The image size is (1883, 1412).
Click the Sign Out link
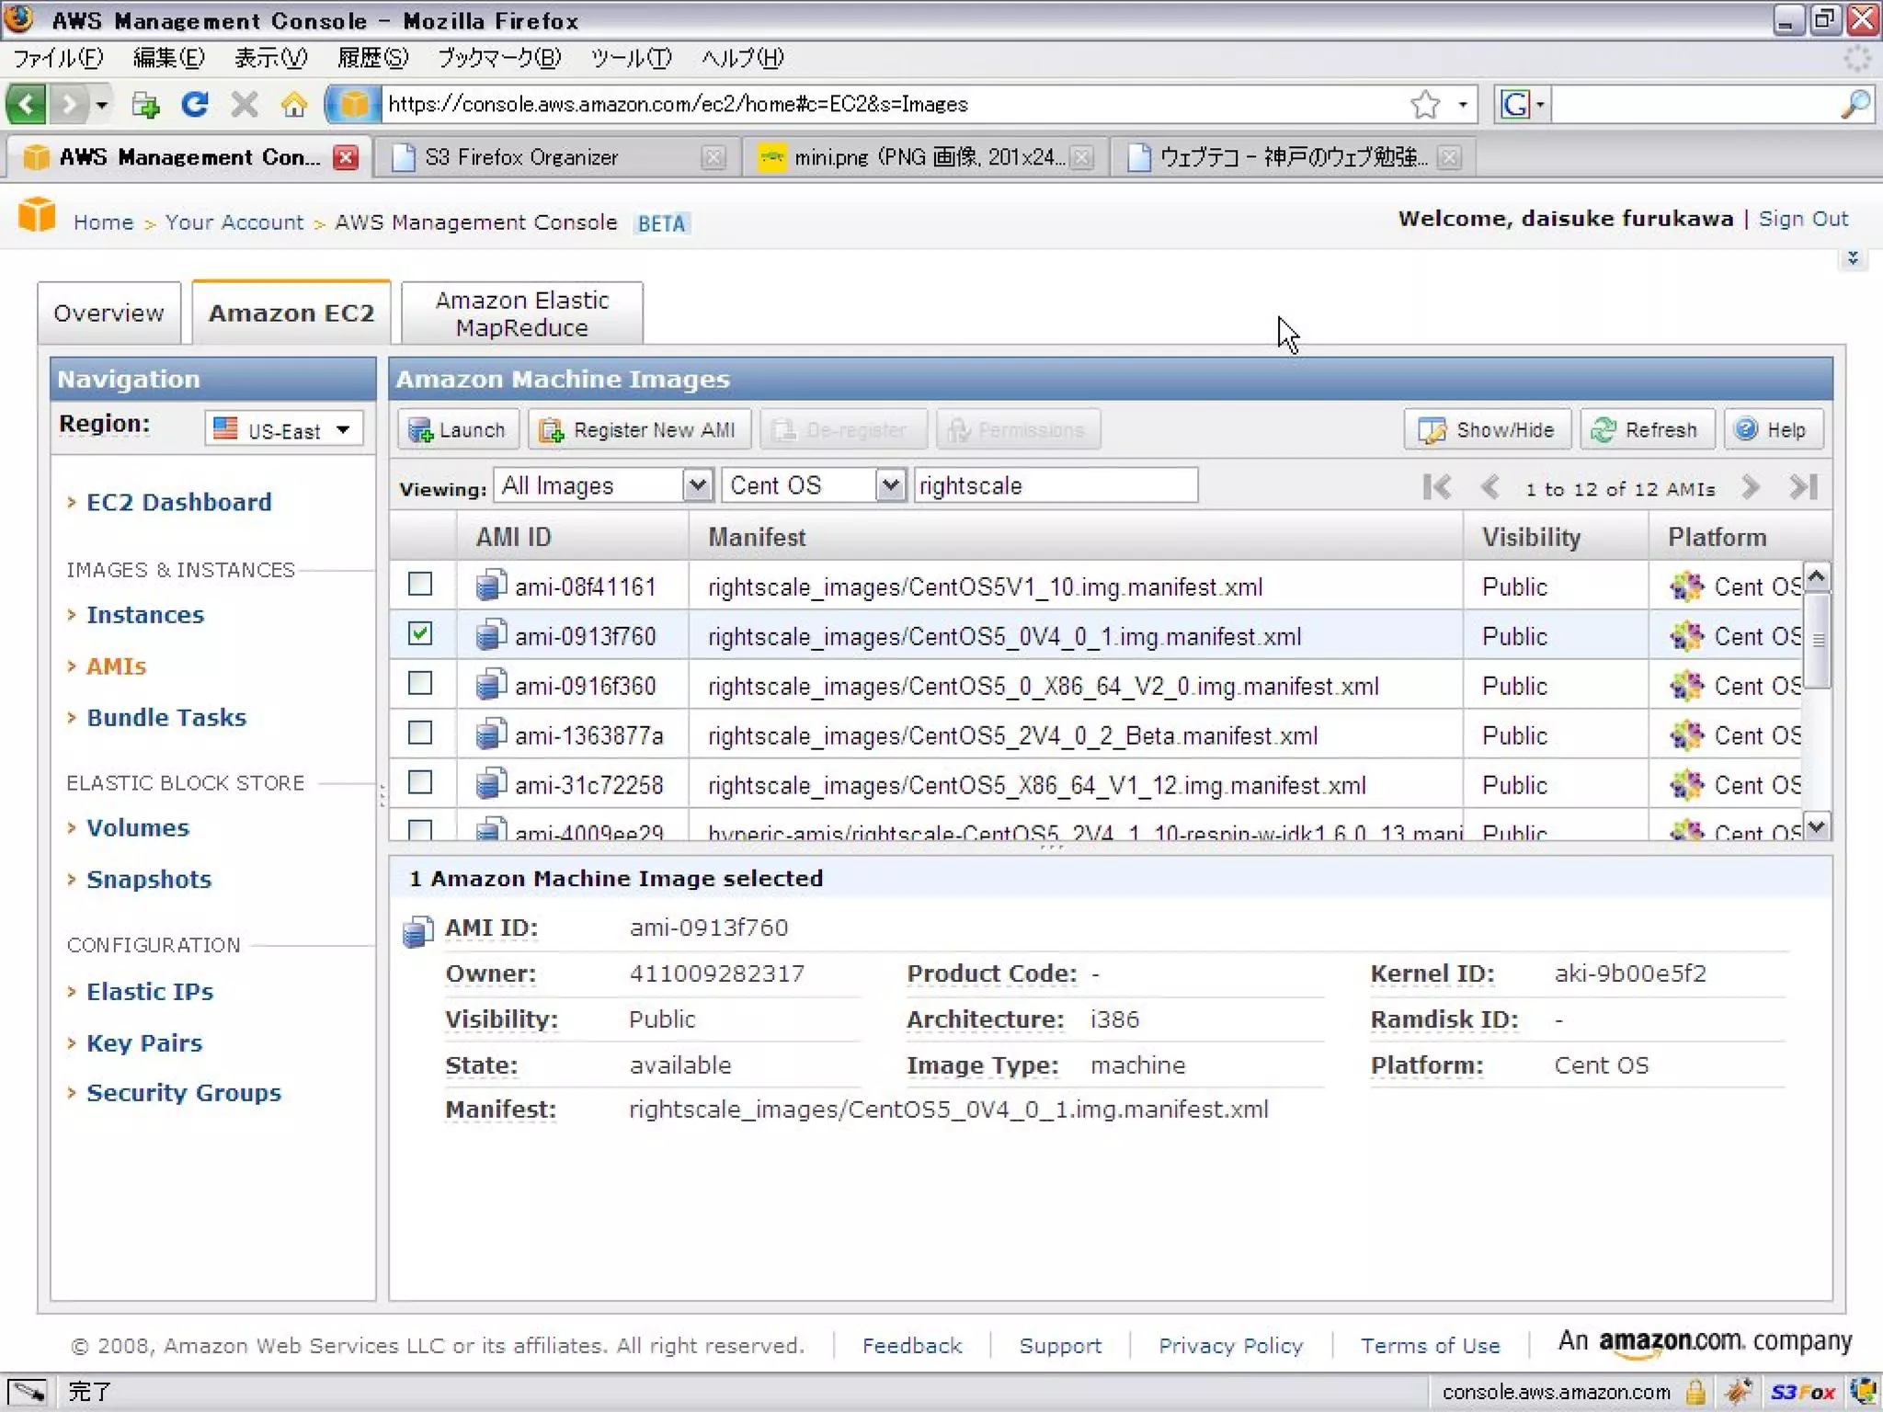click(x=1802, y=219)
